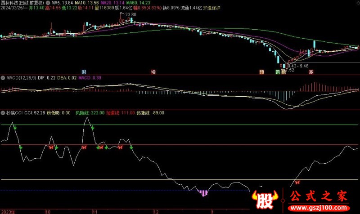This screenshot has height=214, width=360.
Task: Visit the www.gszj100.com link
Action: (320, 209)
